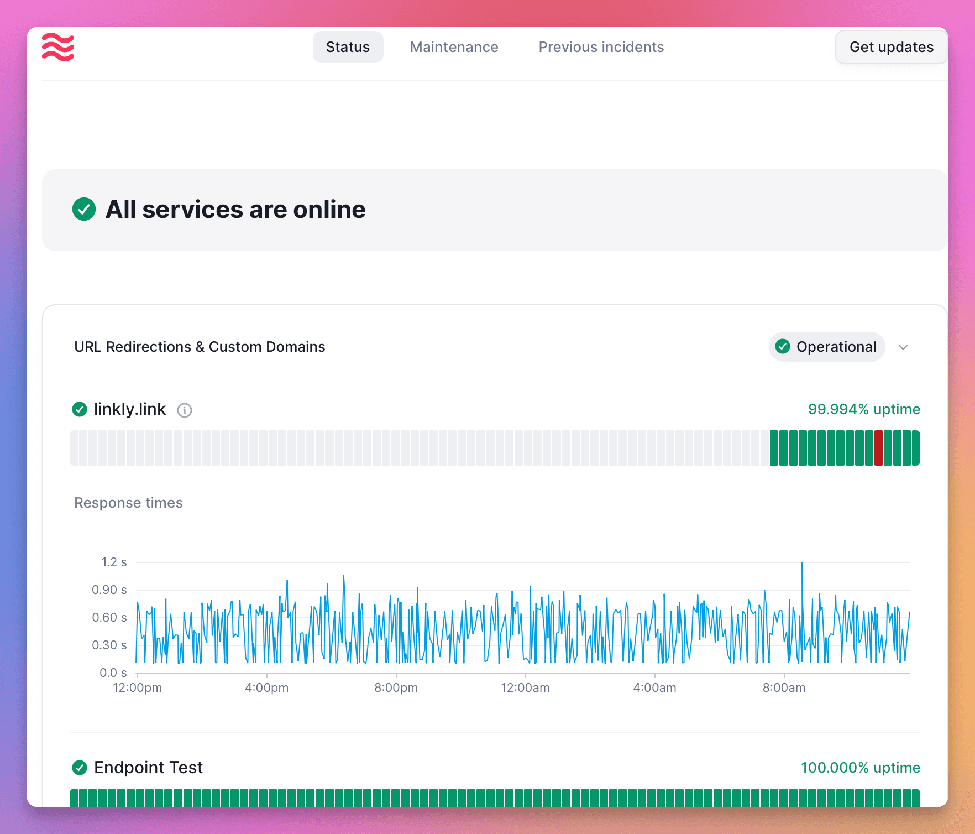Select the Status tab
The image size is (975, 834).
click(348, 47)
